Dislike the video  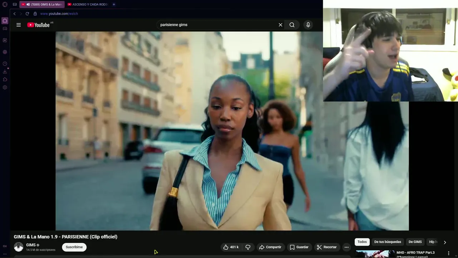point(248,247)
